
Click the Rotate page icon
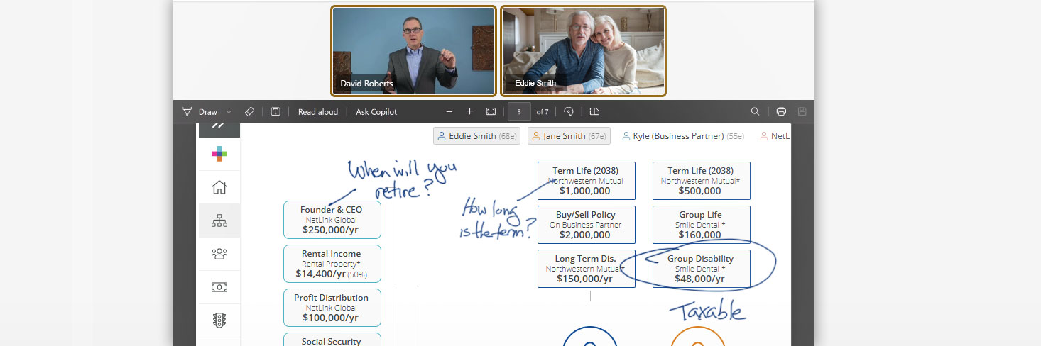[x=568, y=112]
